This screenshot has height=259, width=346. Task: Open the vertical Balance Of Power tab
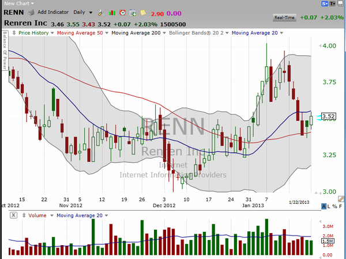(x=5, y=50)
